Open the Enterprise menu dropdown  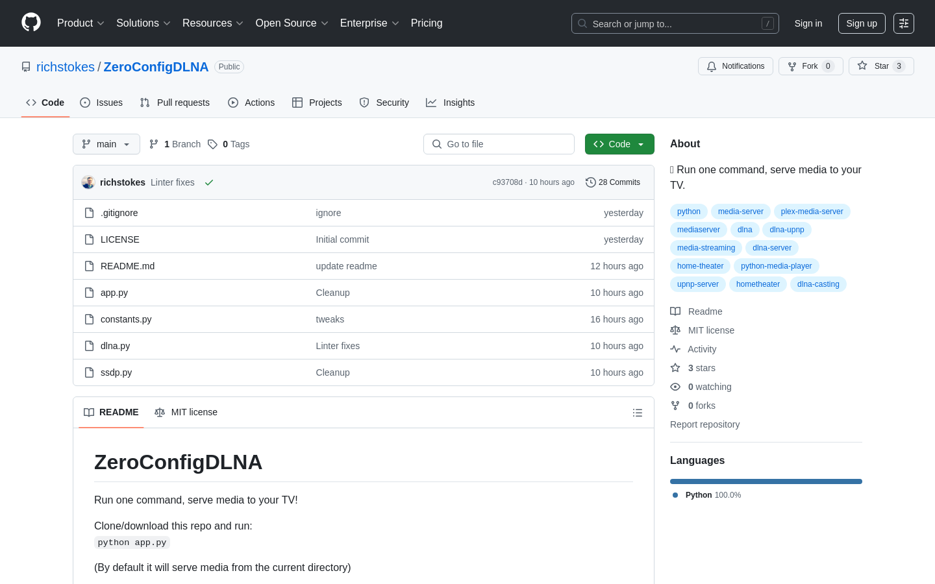[369, 23]
